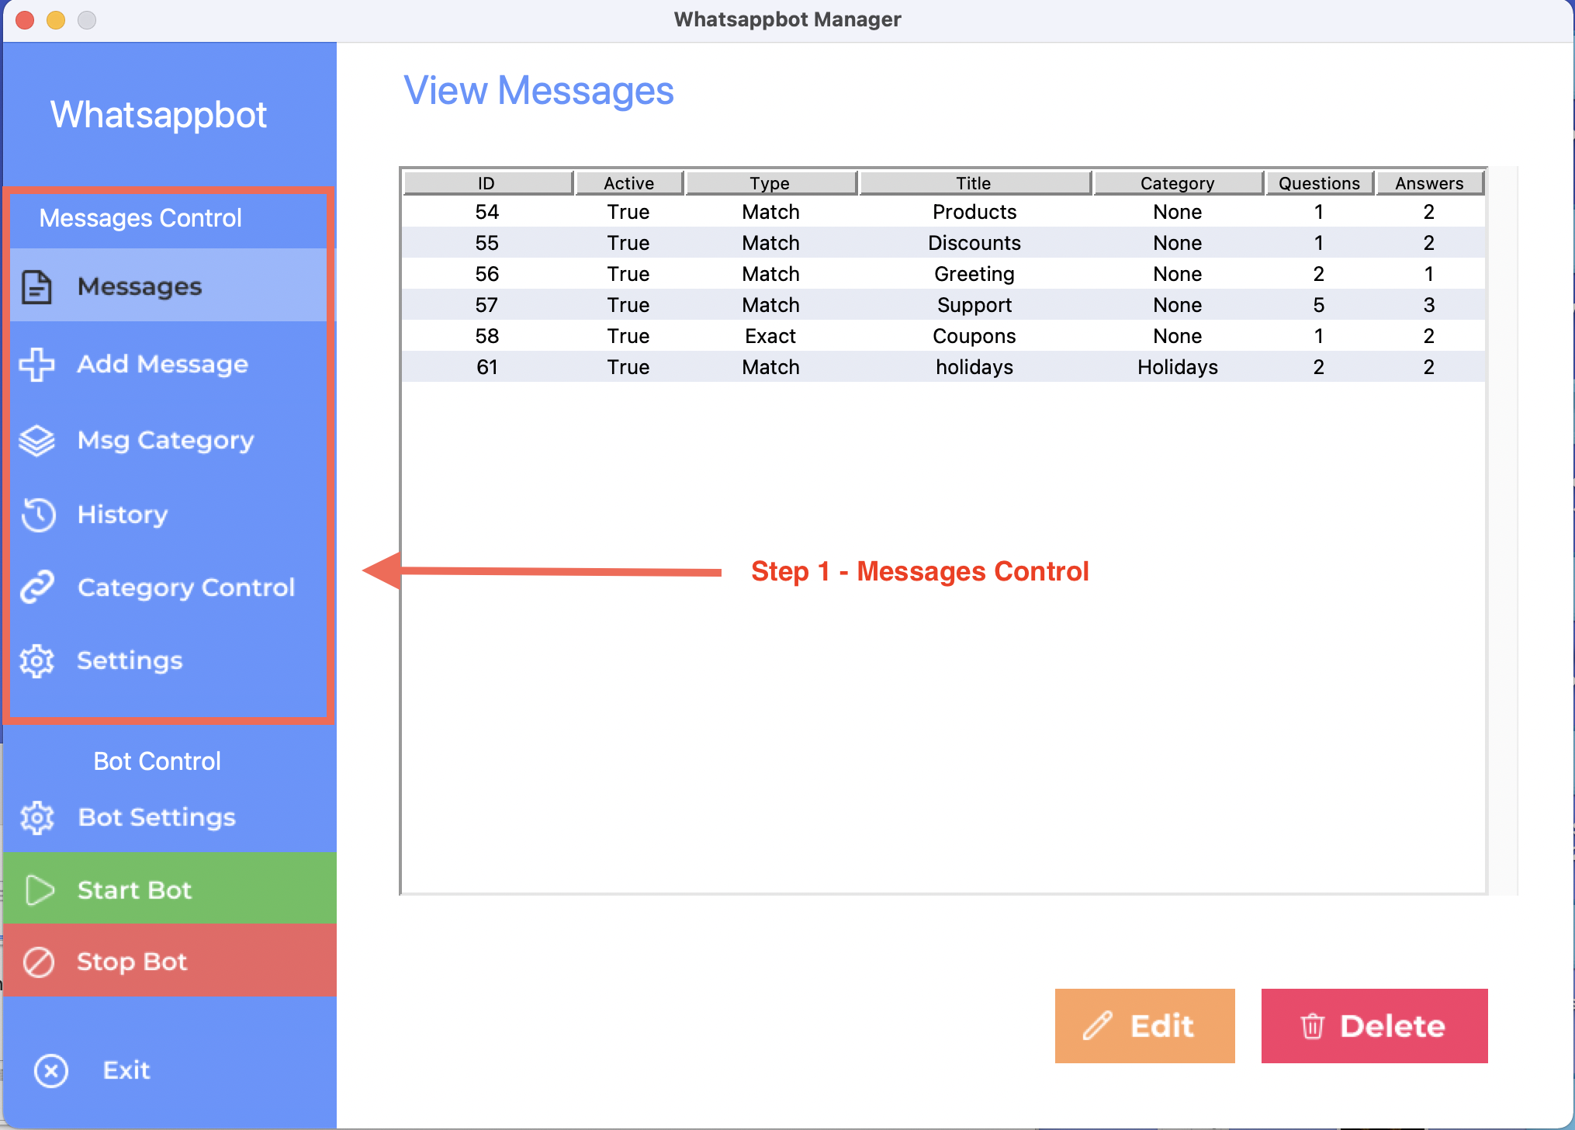Sort table by Category column header
1575x1130 pixels.
tap(1178, 183)
